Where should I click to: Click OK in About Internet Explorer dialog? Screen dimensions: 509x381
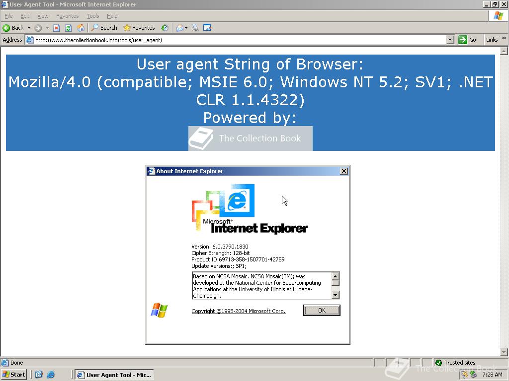[322, 311]
